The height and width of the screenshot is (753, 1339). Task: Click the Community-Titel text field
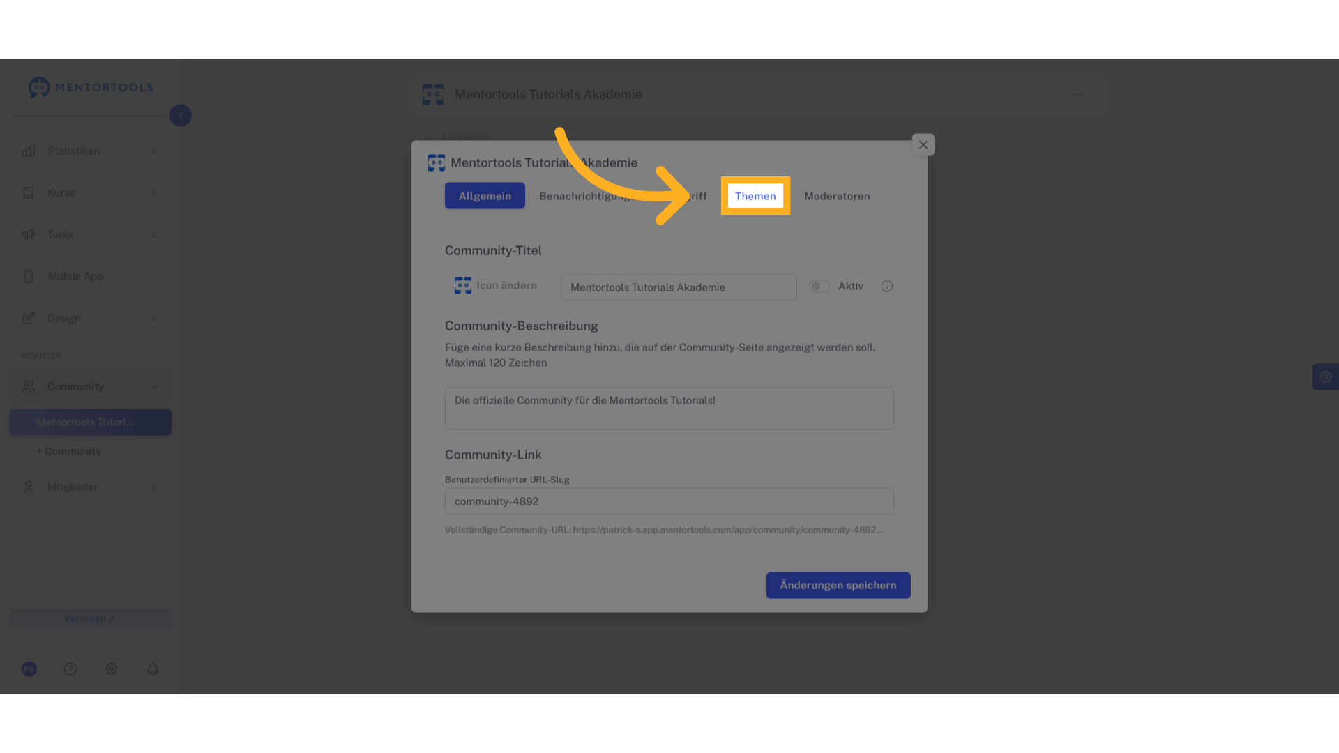coord(679,287)
